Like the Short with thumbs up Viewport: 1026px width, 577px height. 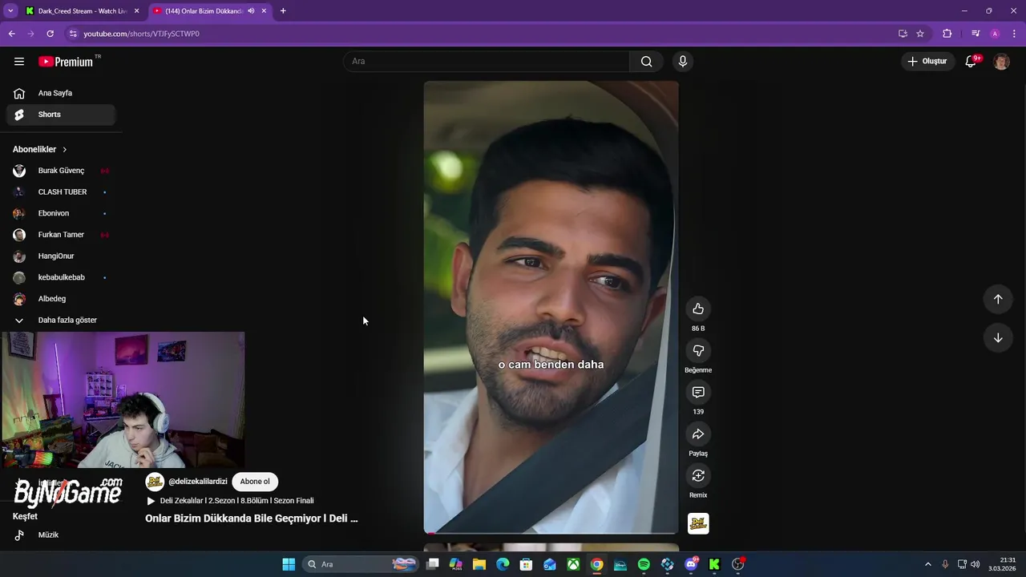point(698,309)
